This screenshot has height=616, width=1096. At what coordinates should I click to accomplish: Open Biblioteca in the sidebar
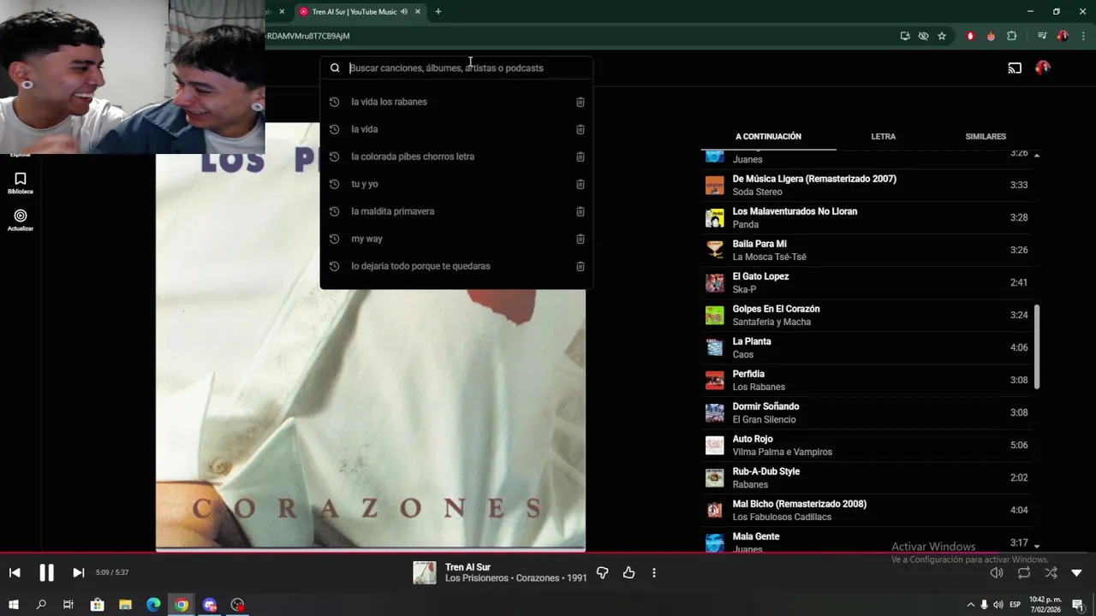21,183
